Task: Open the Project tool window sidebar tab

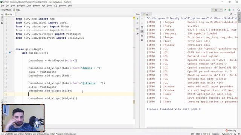Action: [x=2, y=19]
